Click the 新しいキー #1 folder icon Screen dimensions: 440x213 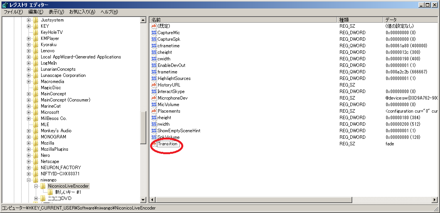[x=50, y=192]
